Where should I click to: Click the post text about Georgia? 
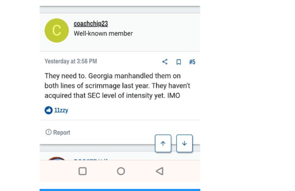117,85
